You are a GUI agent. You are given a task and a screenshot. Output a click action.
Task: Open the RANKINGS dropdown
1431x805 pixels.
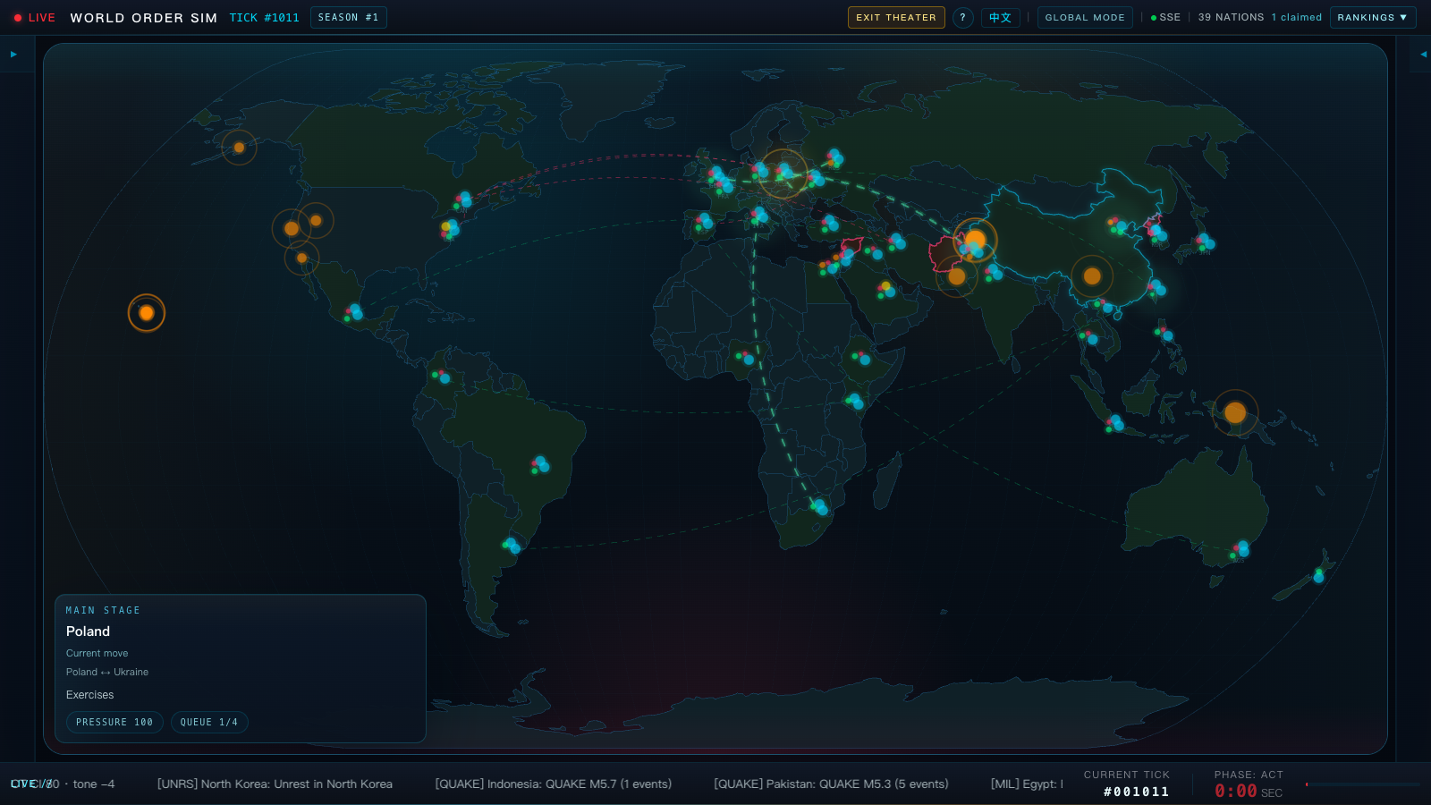pyautogui.click(x=1373, y=17)
